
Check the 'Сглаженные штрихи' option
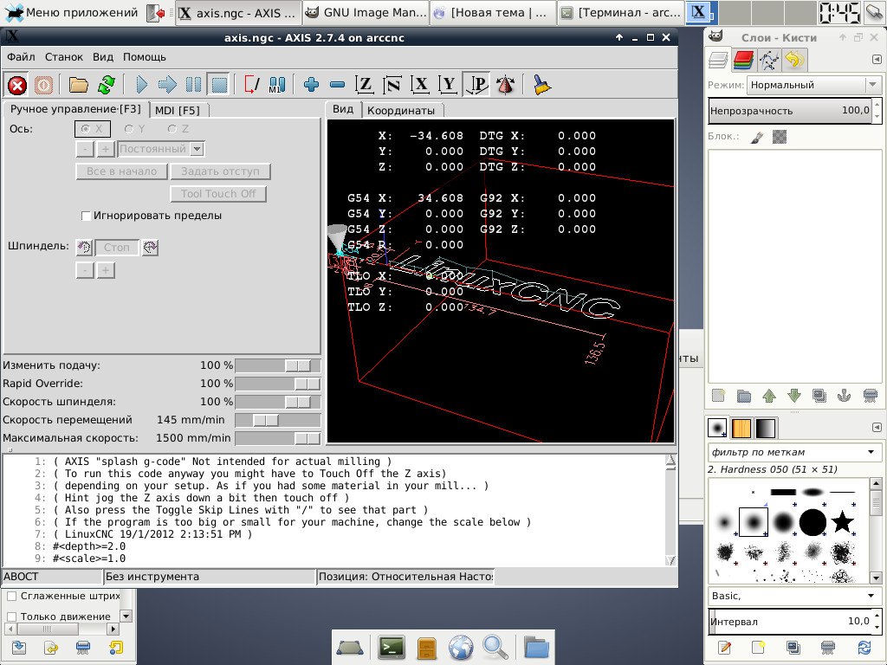(12, 596)
